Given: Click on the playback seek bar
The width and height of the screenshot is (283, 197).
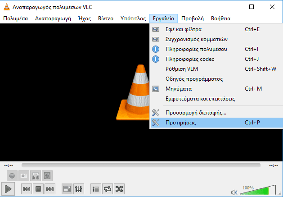Looking at the screenshot, I should coord(141,165).
